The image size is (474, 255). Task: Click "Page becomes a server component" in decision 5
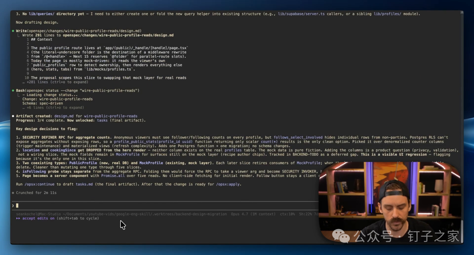(55, 176)
